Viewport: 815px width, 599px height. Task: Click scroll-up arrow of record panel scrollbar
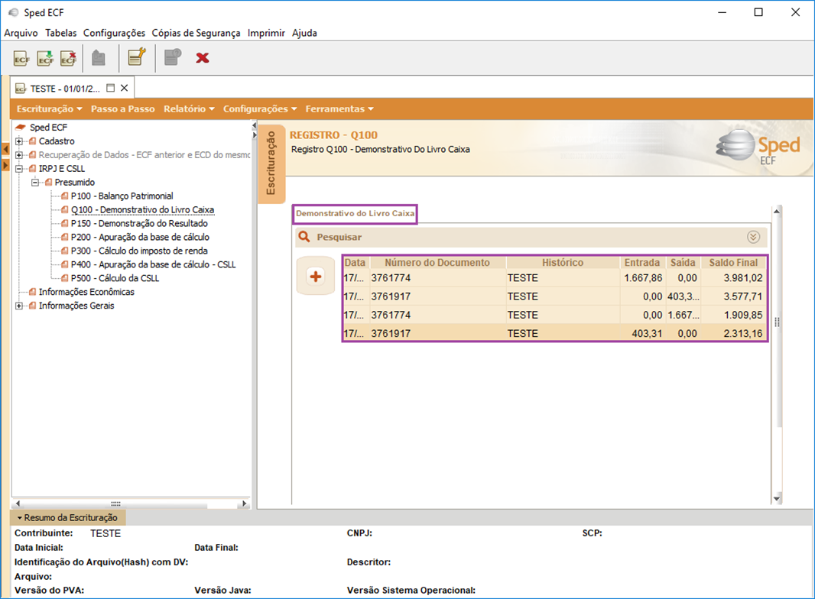click(x=777, y=211)
